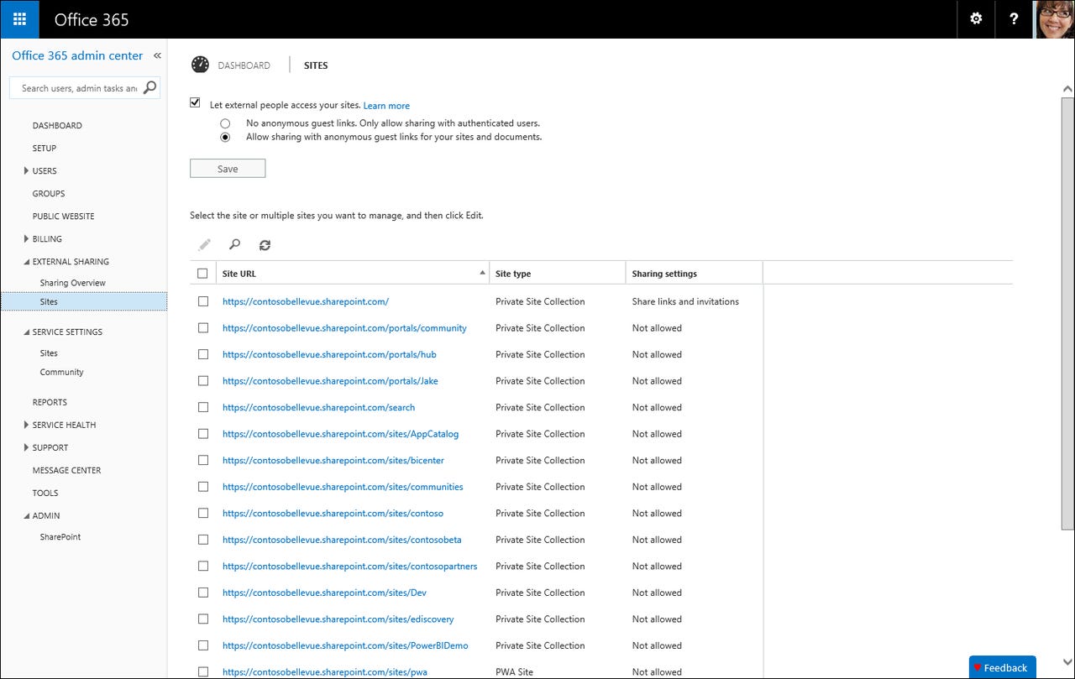The width and height of the screenshot is (1075, 679).
Task: Open the Help menu
Action: tap(1014, 18)
